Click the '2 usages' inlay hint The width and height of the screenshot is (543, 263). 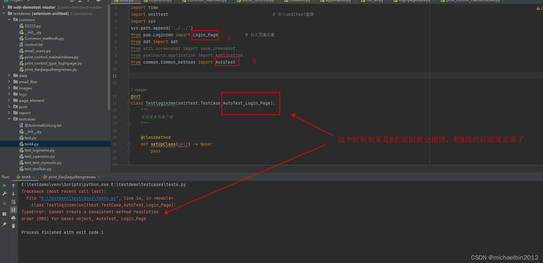click(139, 90)
